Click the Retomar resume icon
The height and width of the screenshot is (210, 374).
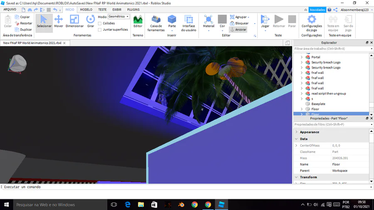pos(278,22)
